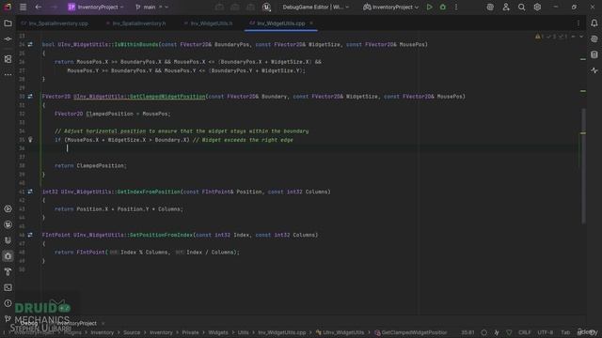Click GetClampedWidgetPosition breadcrumb
The height and width of the screenshot is (338, 602).
411,332
